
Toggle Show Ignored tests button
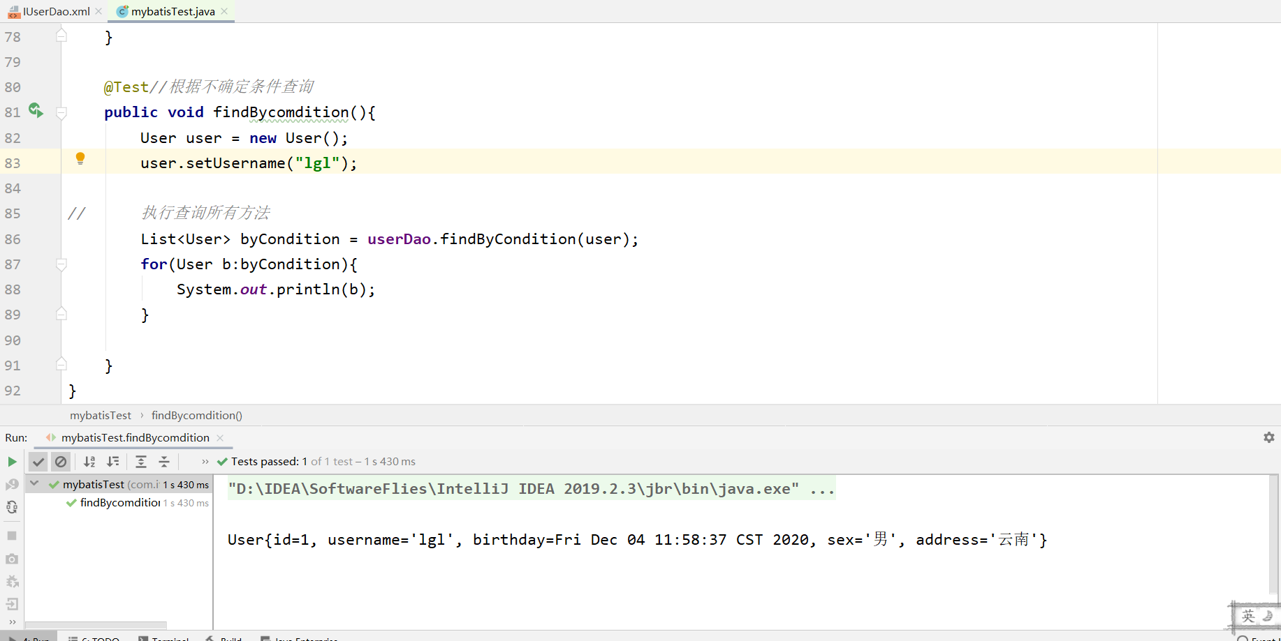pyautogui.click(x=61, y=462)
